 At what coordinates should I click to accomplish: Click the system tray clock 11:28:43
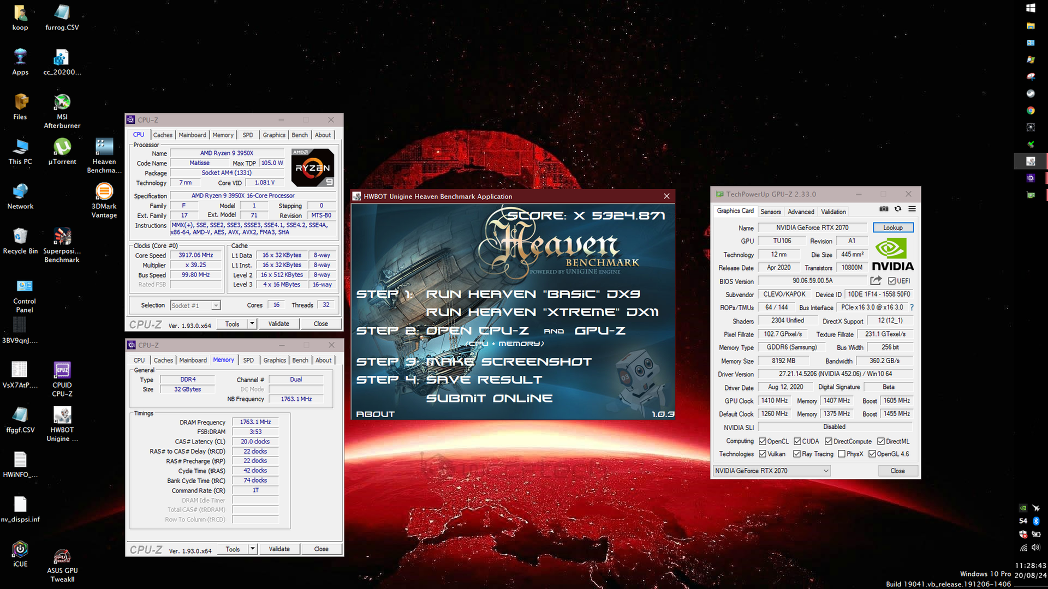coord(1031,566)
